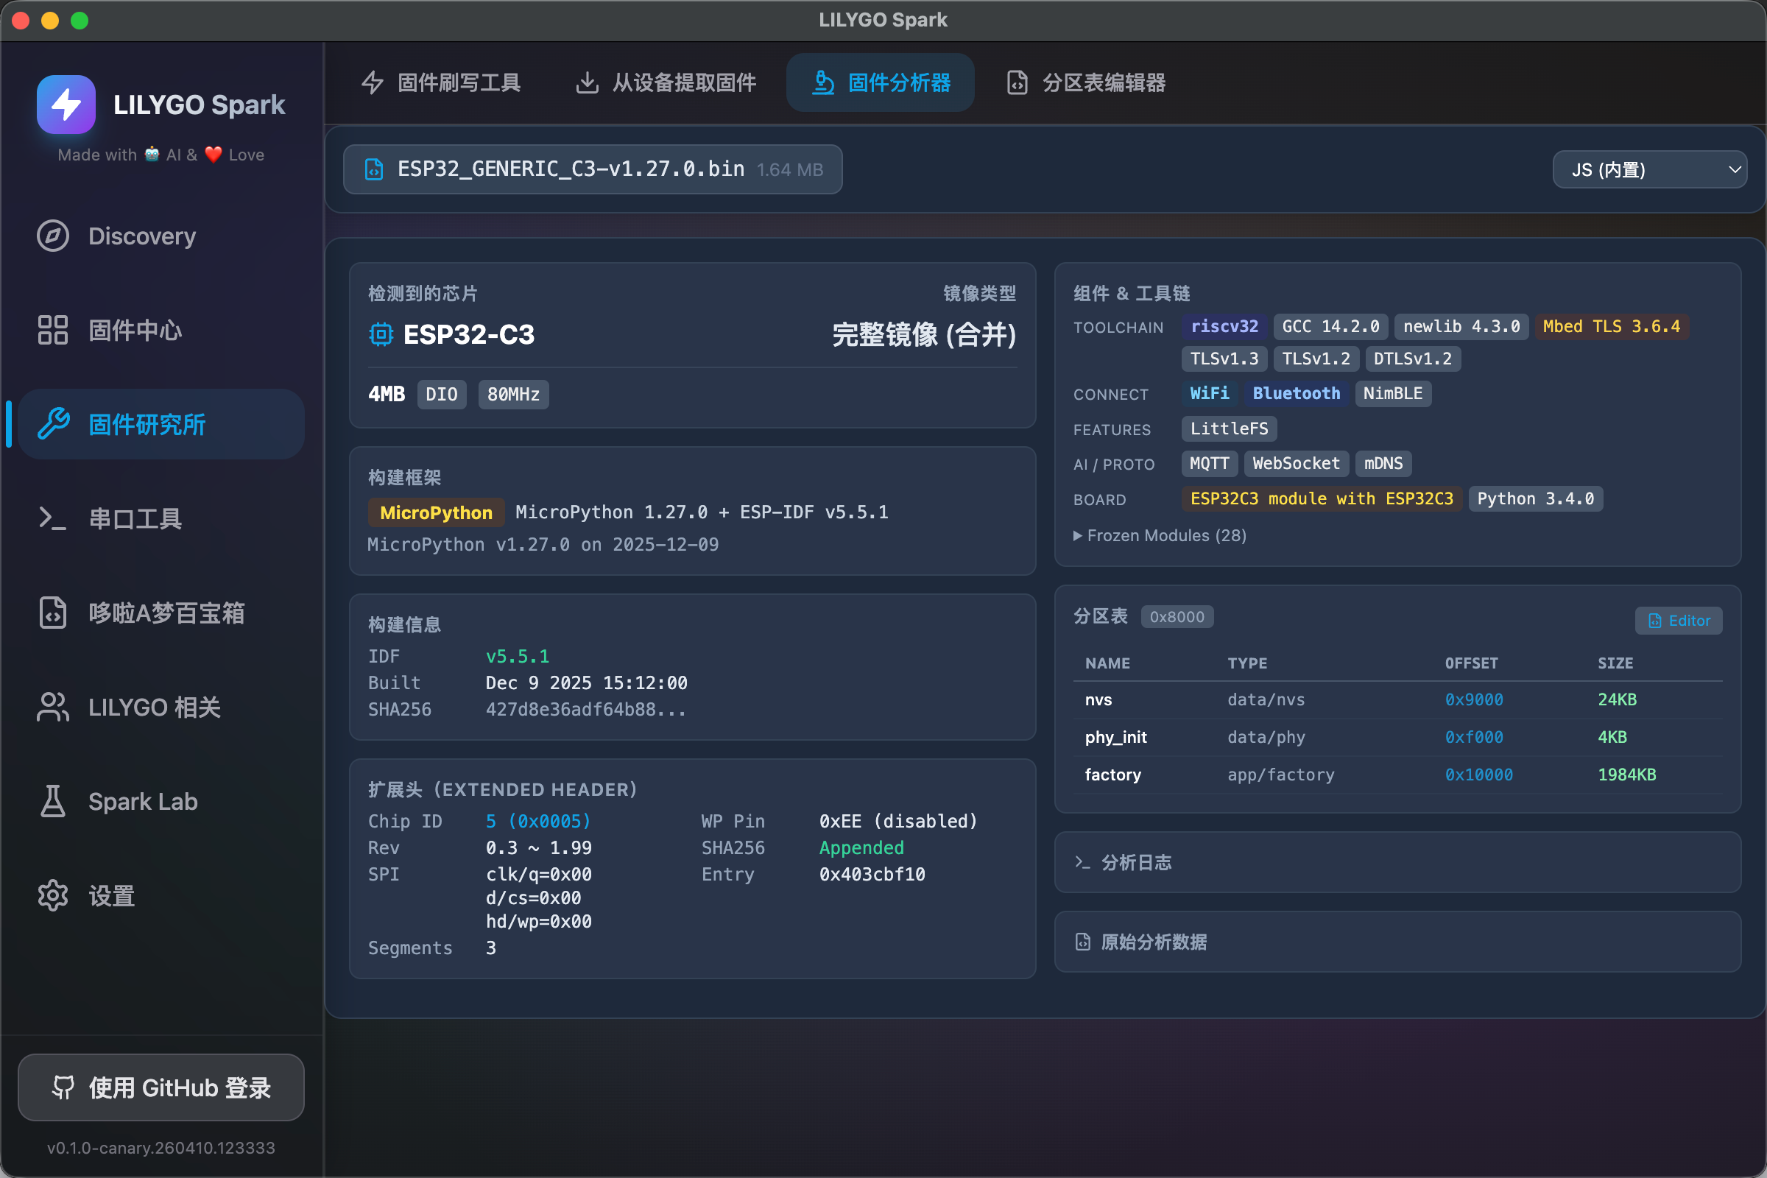Screen dimensions: 1767x1178
Task: Click the v5.5.1 IDF version value
Action: [518, 657]
